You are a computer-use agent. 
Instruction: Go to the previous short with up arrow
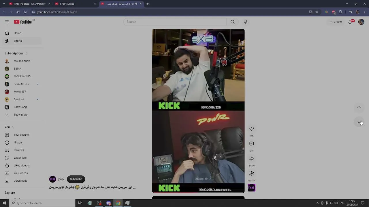[359, 108]
